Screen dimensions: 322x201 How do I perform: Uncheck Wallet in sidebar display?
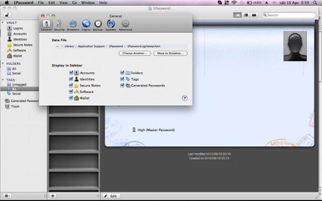tap(71, 98)
